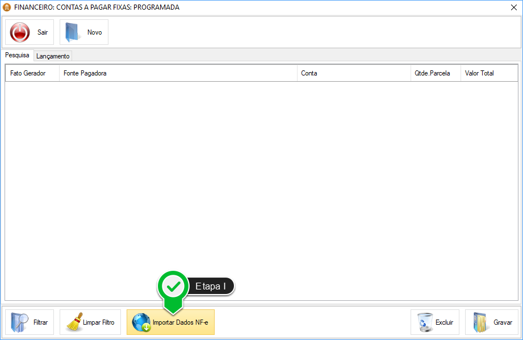Click the red power Sair icon
This screenshot has height=340, width=523.
pyautogui.click(x=20, y=32)
